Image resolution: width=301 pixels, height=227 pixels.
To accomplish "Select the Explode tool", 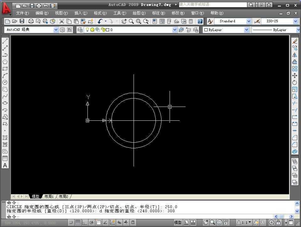I will pos(295,151).
